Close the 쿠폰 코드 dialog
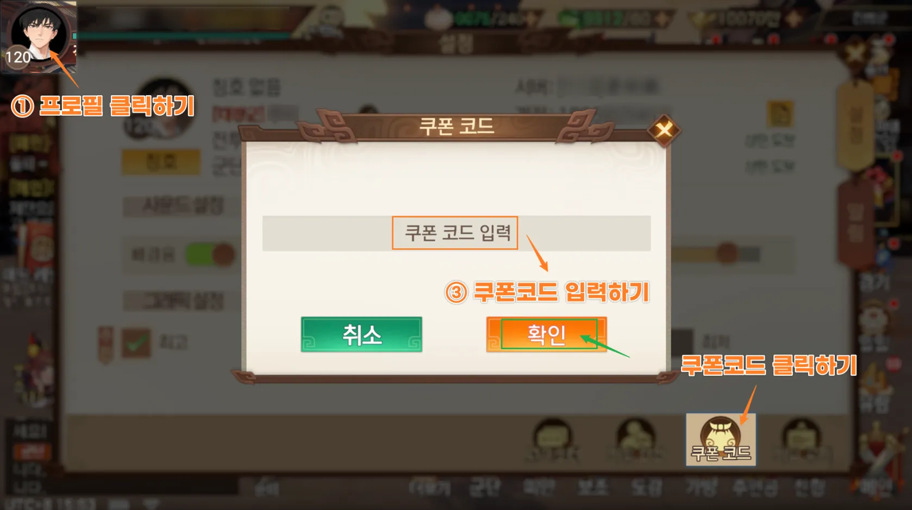Viewport: 912px width, 510px height. (664, 130)
